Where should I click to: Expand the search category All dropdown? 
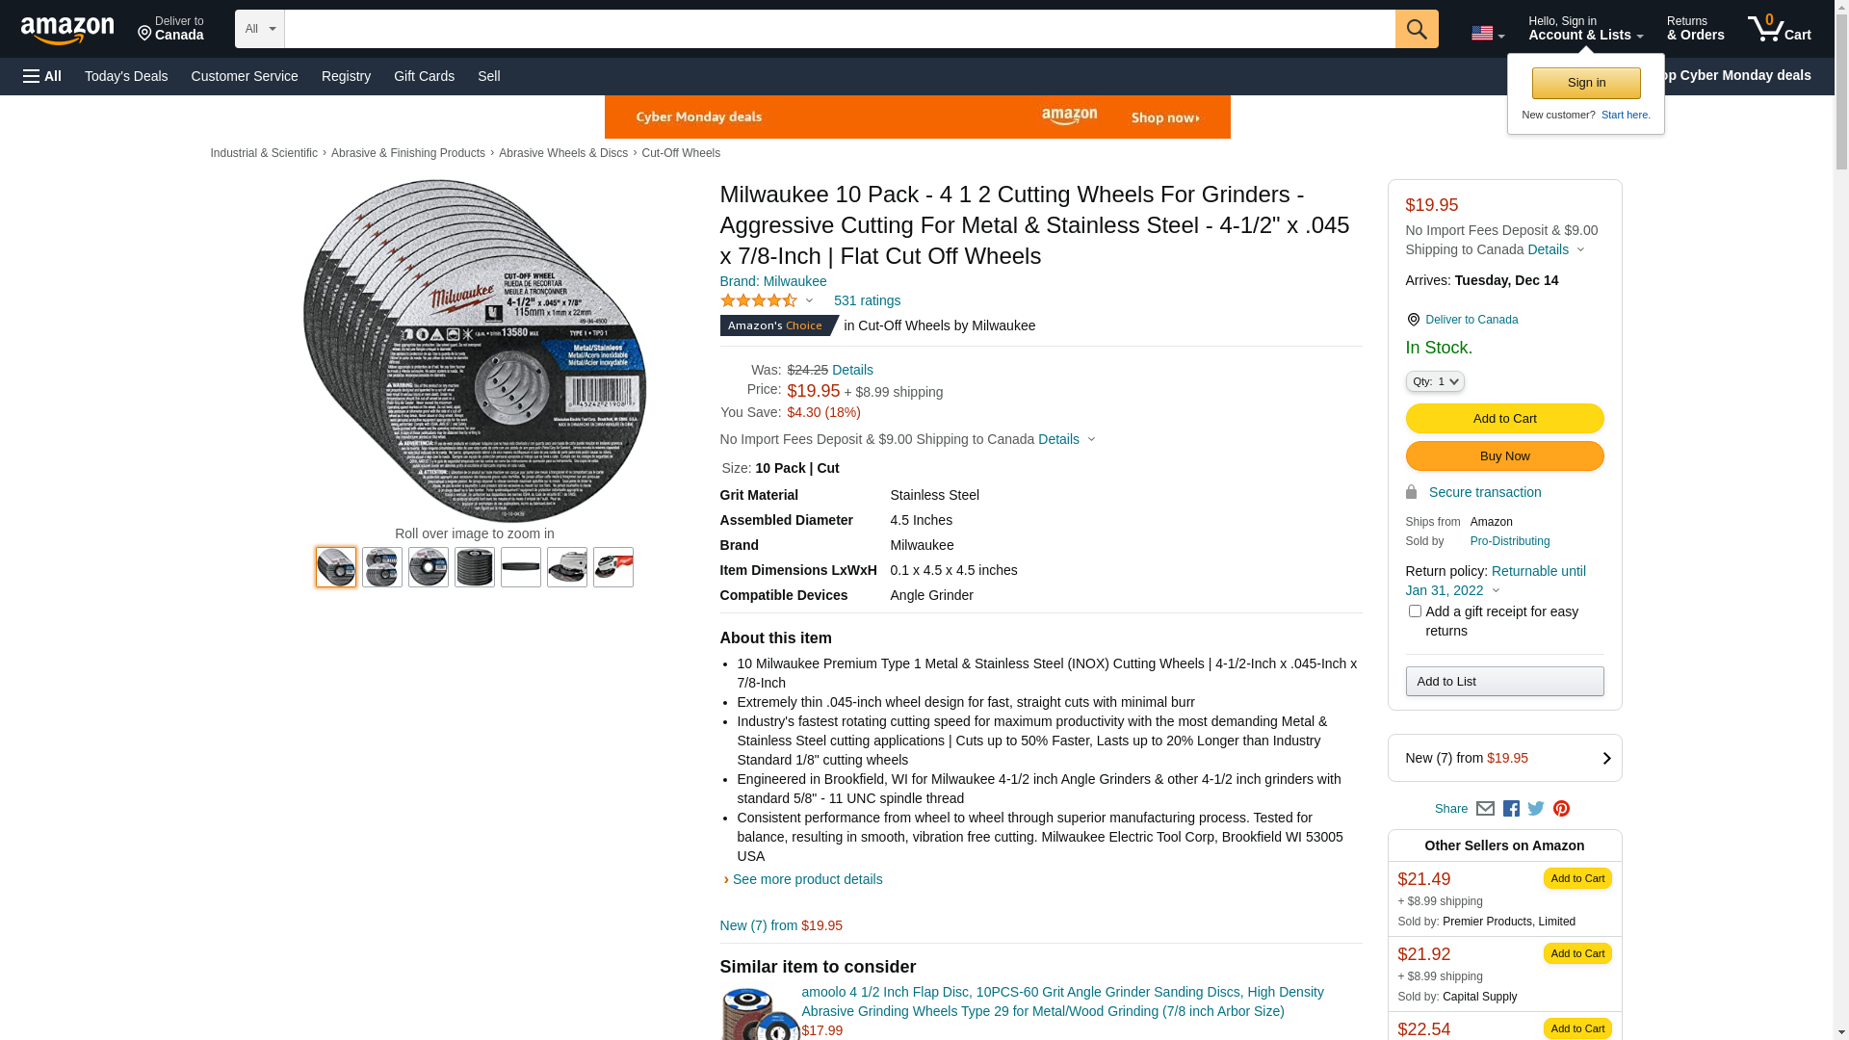pyautogui.click(x=260, y=29)
